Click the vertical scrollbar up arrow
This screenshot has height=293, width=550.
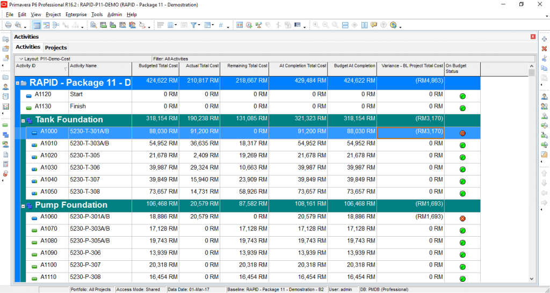click(x=532, y=66)
